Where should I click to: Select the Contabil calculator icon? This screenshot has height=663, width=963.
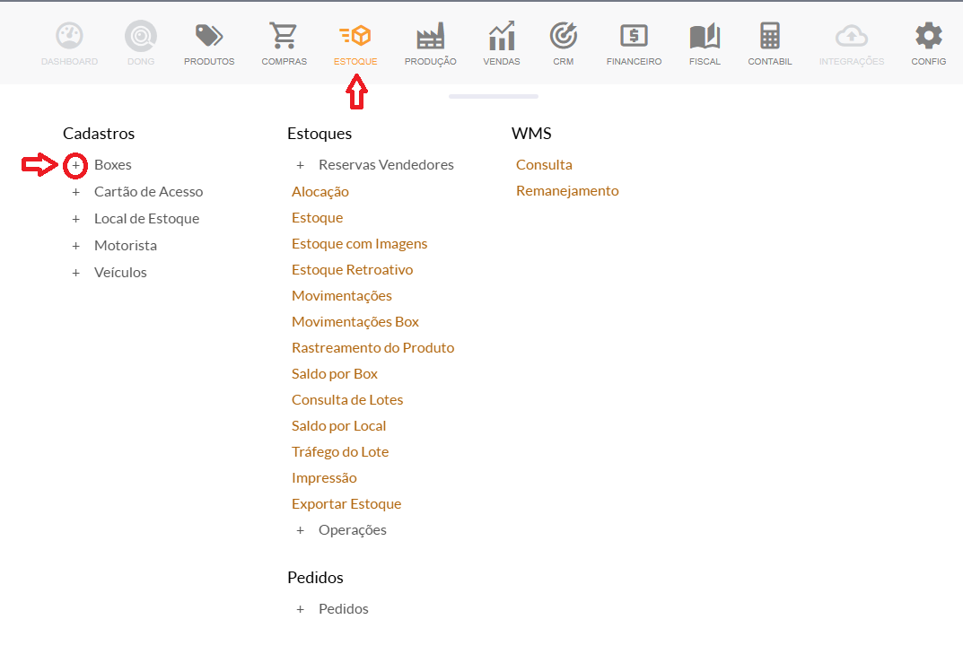point(769,37)
